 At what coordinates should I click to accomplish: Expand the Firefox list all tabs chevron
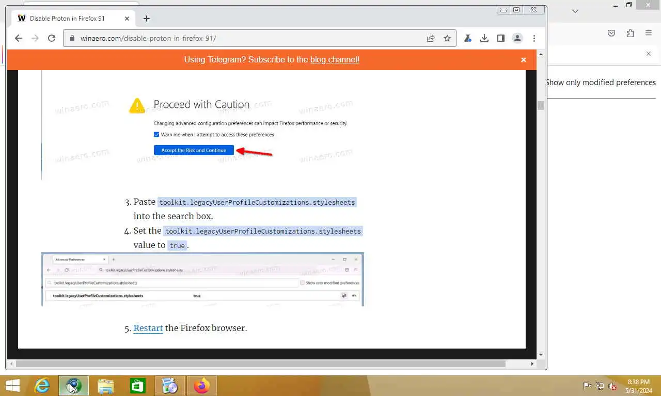click(x=575, y=11)
